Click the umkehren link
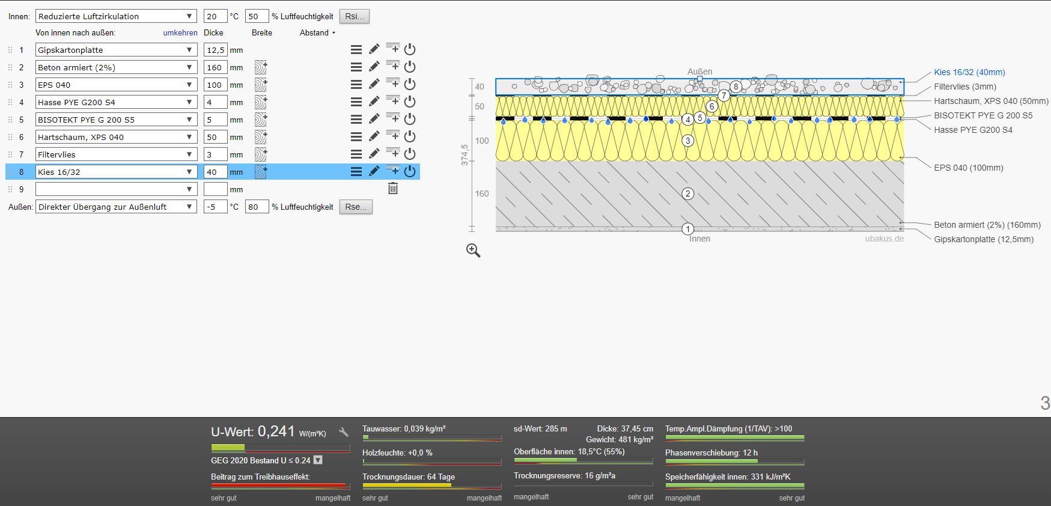 point(180,33)
